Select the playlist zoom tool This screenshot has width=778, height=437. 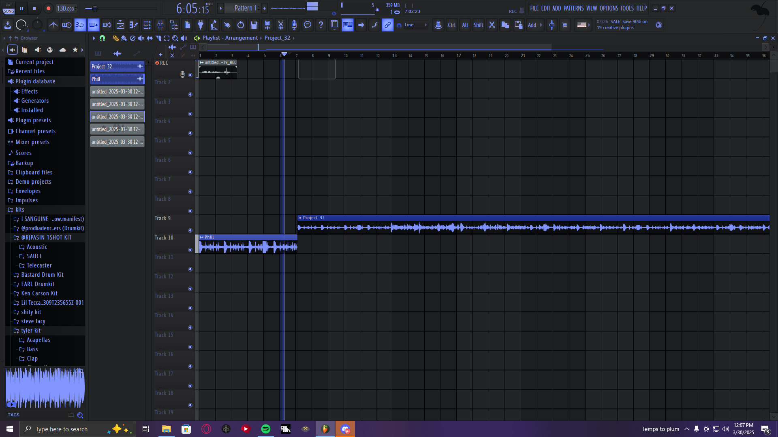(x=175, y=38)
